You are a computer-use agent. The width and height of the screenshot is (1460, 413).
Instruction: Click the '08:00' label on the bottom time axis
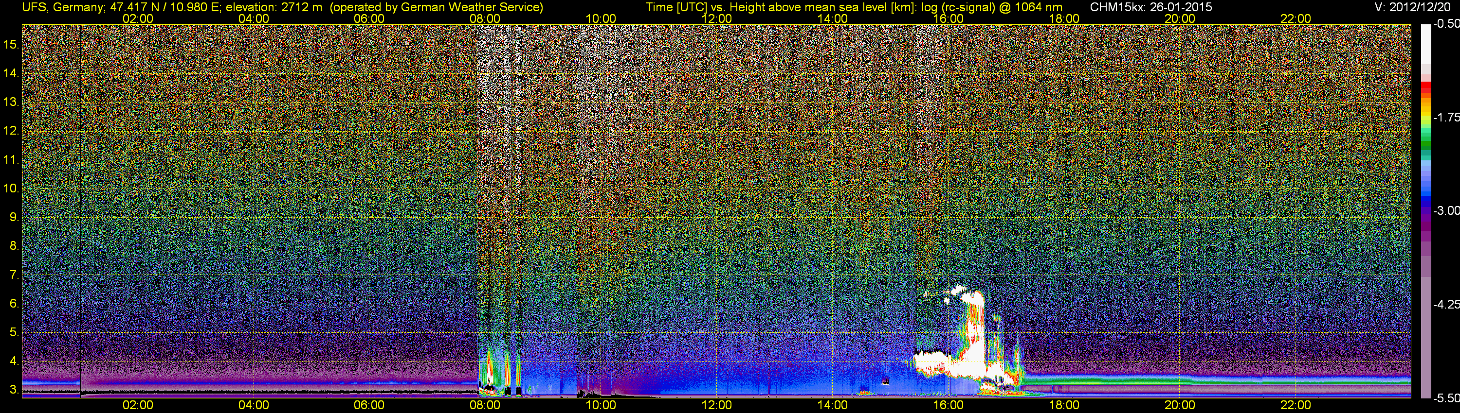pos(485,405)
